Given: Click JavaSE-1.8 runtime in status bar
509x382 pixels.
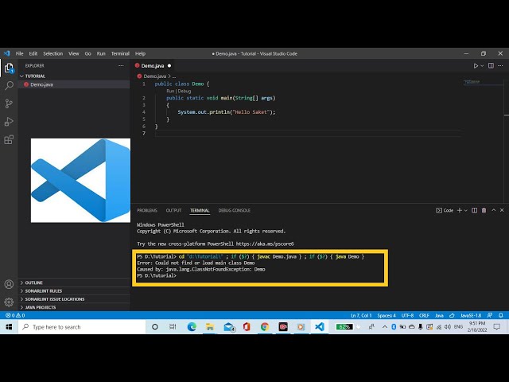Looking at the screenshot, I should tap(471, 315).
